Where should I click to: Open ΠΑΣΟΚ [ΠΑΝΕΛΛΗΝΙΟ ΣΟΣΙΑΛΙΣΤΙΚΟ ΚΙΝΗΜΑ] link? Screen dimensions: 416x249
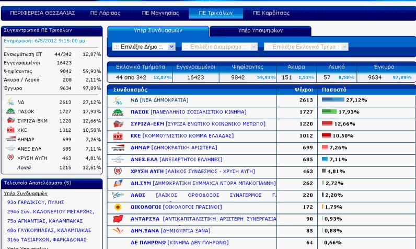point(188,112)
